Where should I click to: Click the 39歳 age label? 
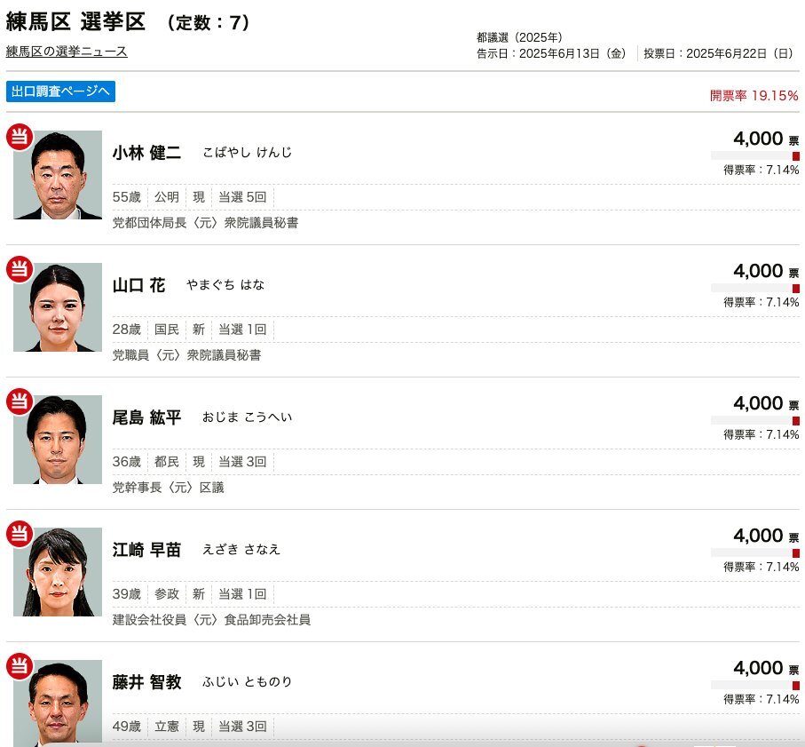click(x=127, y=594)
